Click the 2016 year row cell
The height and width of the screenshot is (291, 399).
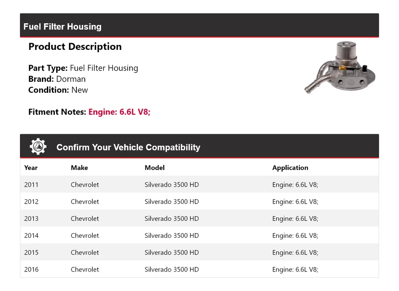pyautogui.click(x=31, y=269)
